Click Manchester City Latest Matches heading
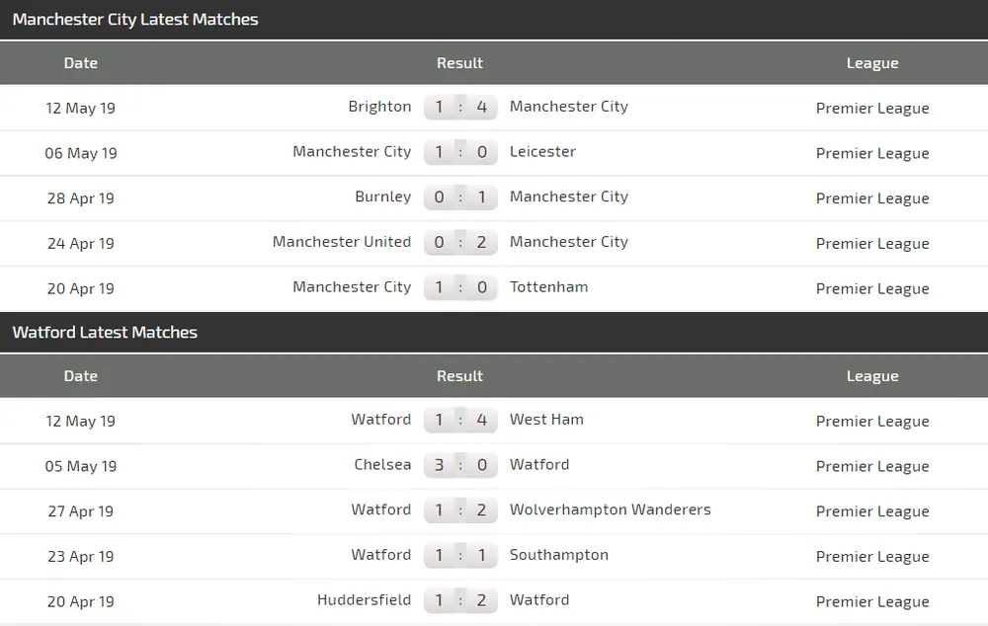The width and height of the screenshot is (988, 626). 135,20
